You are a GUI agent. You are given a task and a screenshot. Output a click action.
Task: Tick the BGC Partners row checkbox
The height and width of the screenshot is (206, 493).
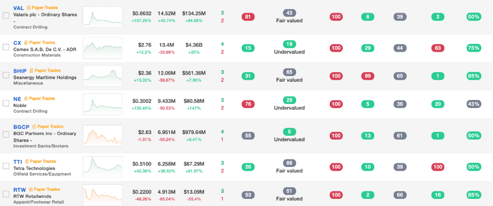6,134
